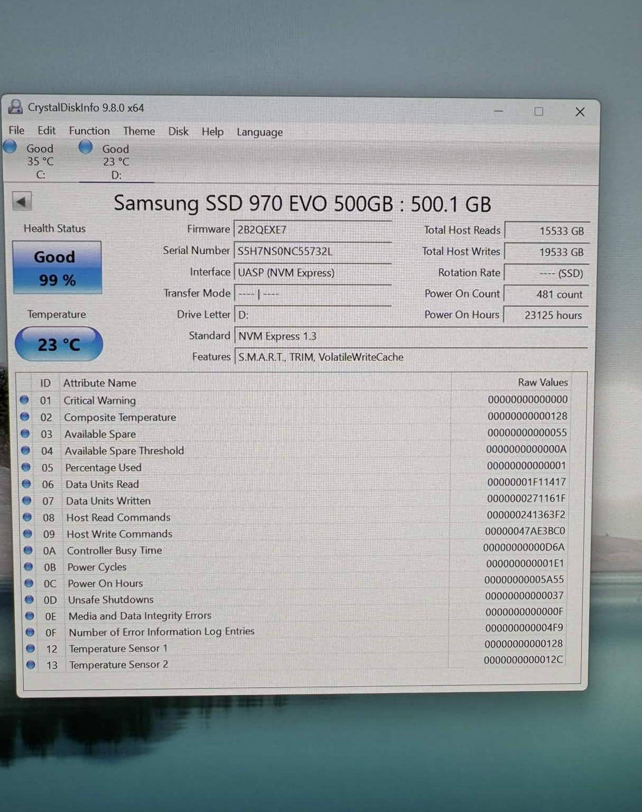
Task: Switch to the C: drive Good 35 °C tab
Action: tap(40, 161)
